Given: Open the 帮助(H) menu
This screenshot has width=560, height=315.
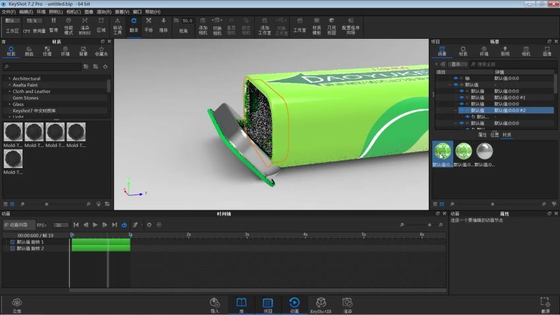Looking at the screenshot, I should [152, 12].
